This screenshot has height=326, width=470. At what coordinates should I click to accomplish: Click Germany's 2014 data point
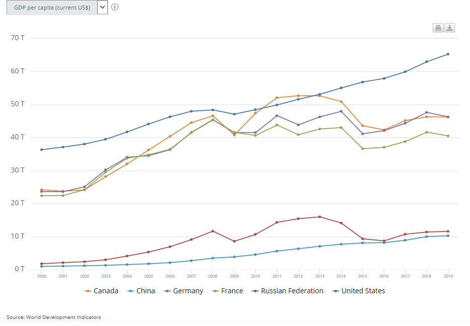pos(341,111)
